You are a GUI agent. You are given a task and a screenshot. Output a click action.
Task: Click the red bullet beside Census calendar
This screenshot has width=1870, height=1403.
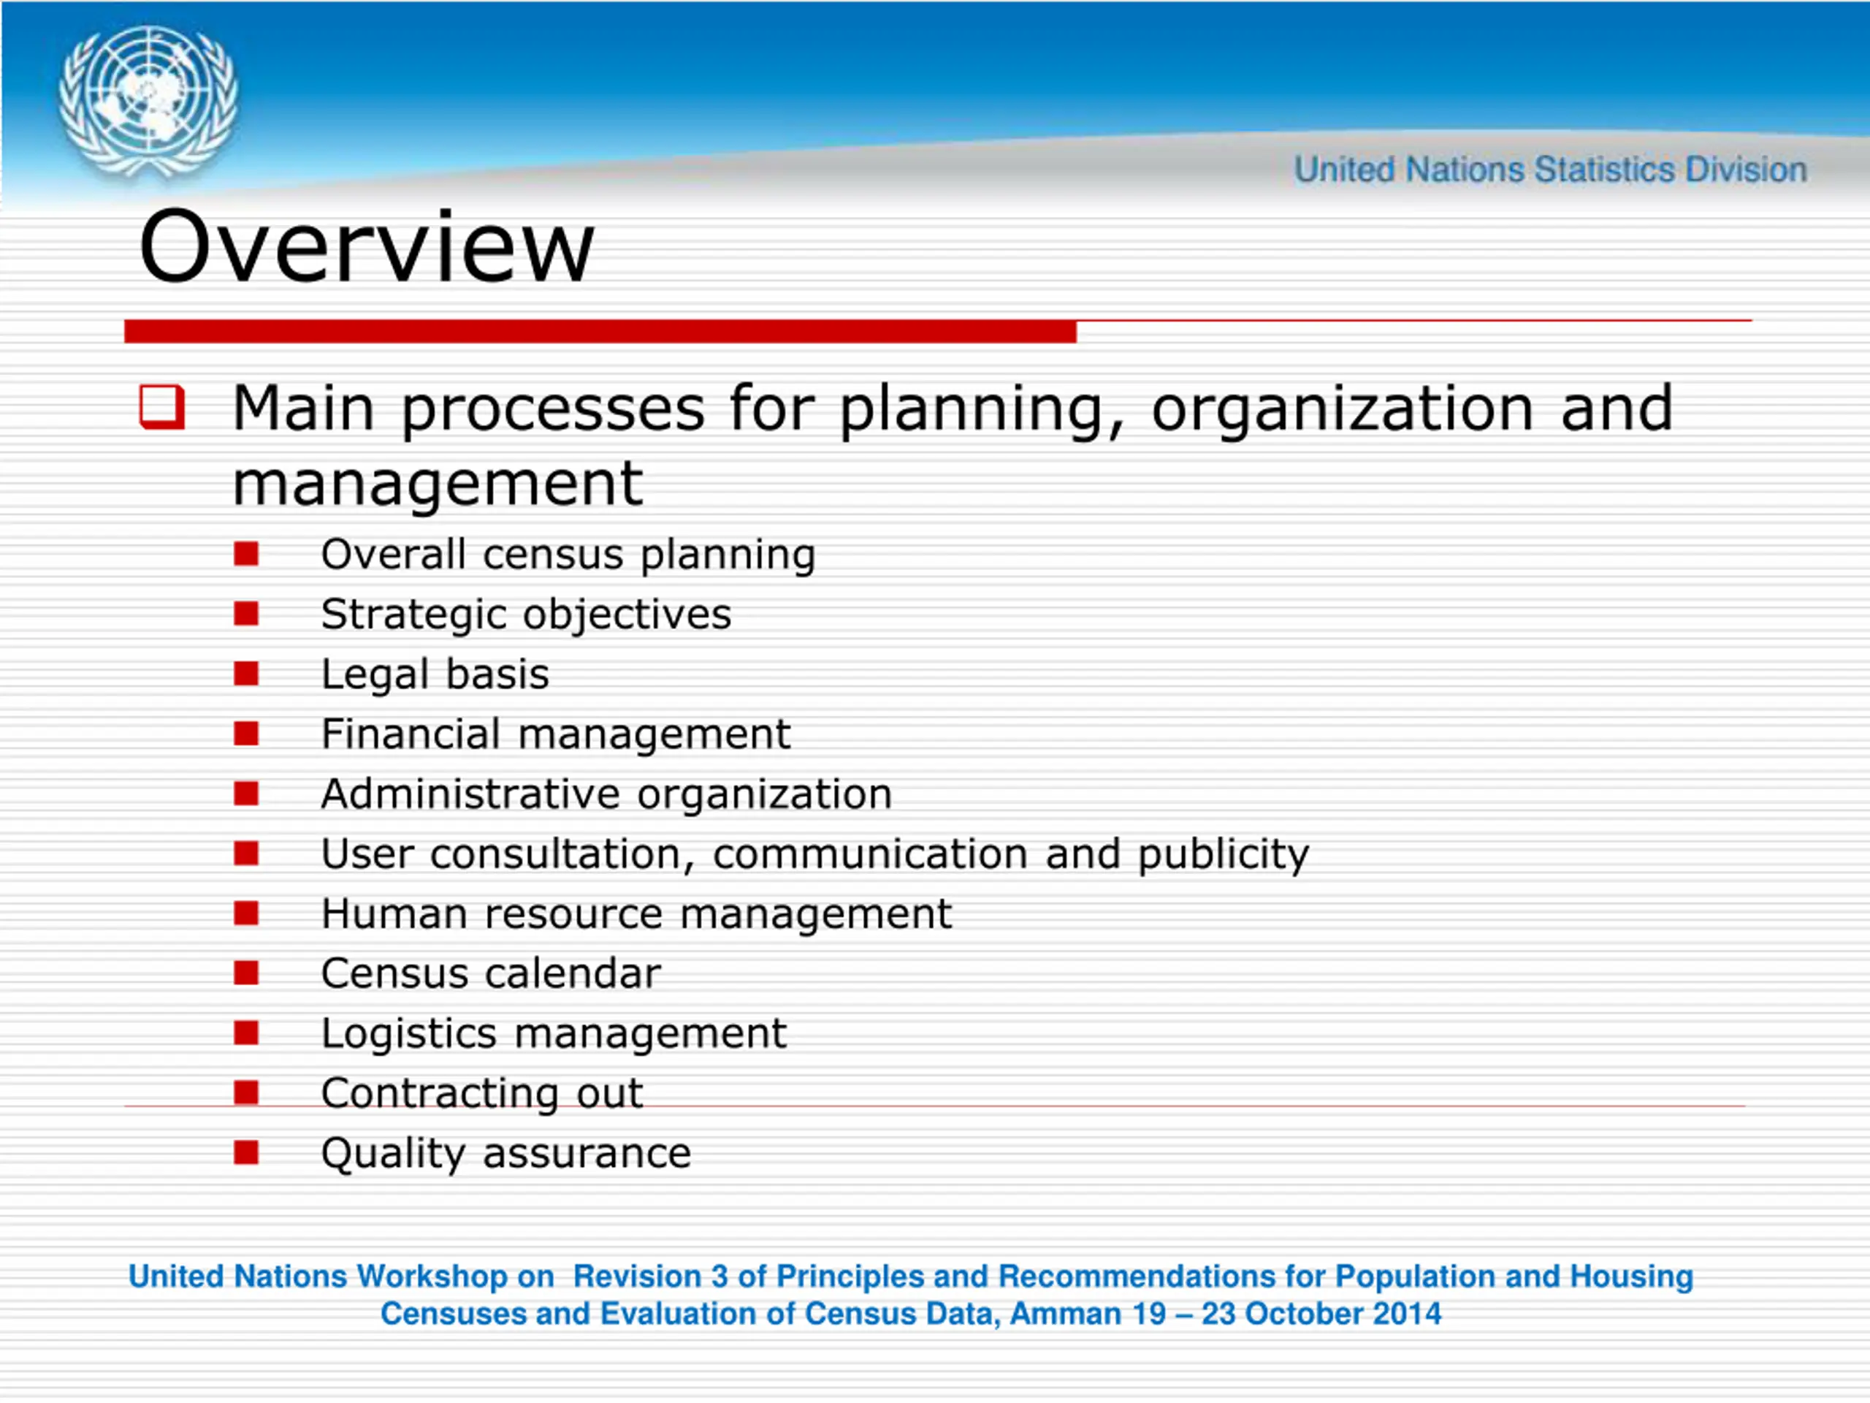(x=246, y=973)
